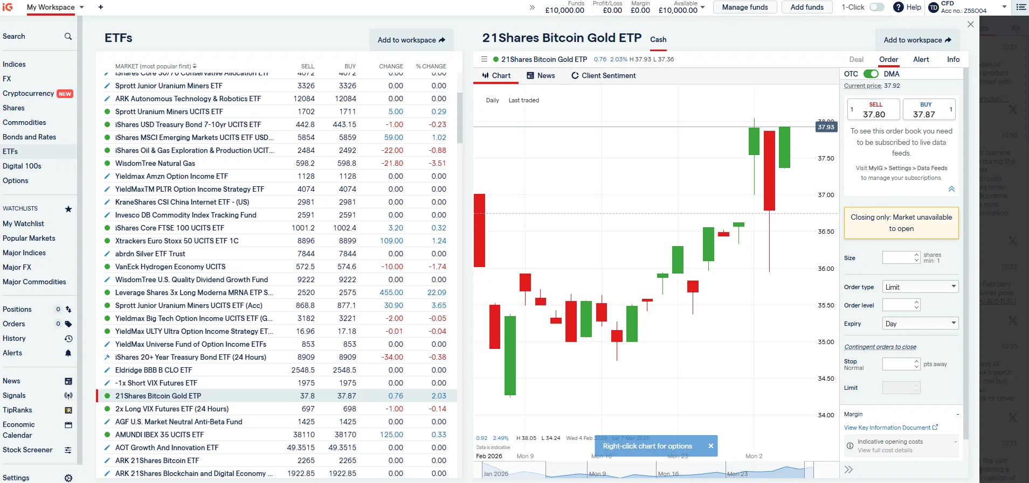The height and width of the screenshot is (483, 1029).
Task: Open the Order type Limit dropdown
Action: click(x=920, y=287)
